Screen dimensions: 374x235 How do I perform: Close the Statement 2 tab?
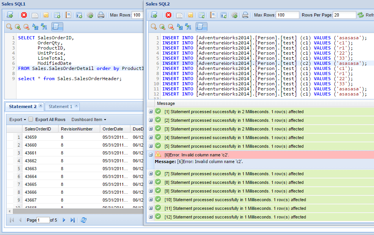[x=41, y=106]
